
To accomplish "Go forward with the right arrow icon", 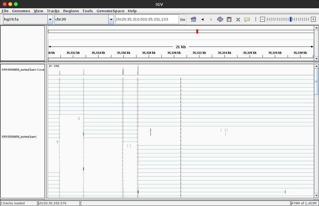I will tap(211, 19).
